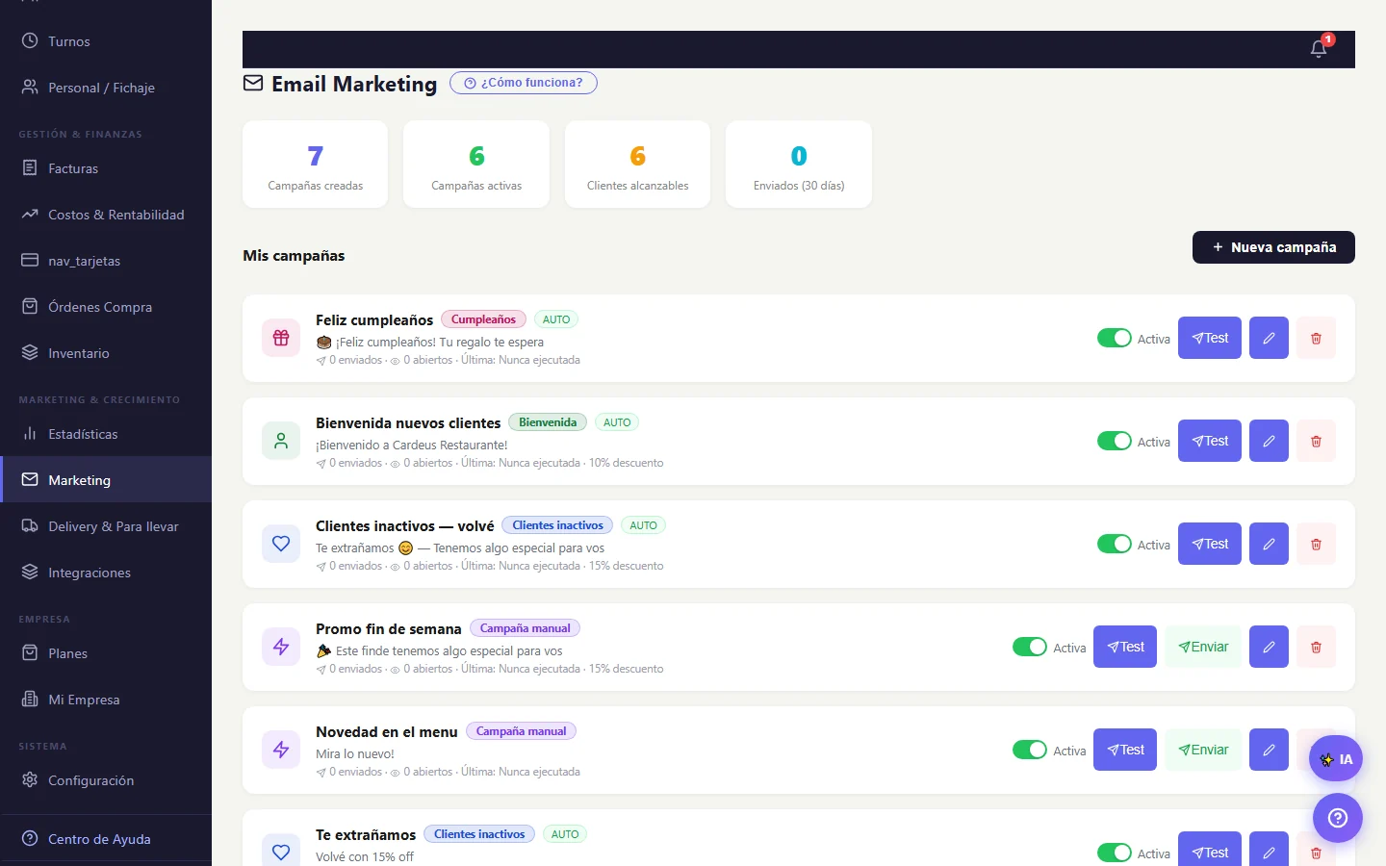Edit the Novedad en el menu campaign
This screenshot has width=1386, height=866.
pyautogui.click(x=1269, y=750)
